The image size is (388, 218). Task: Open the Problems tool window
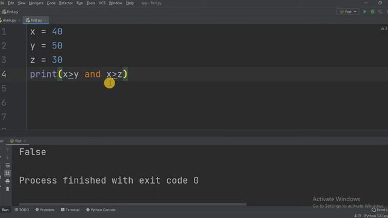pos(45,210)
